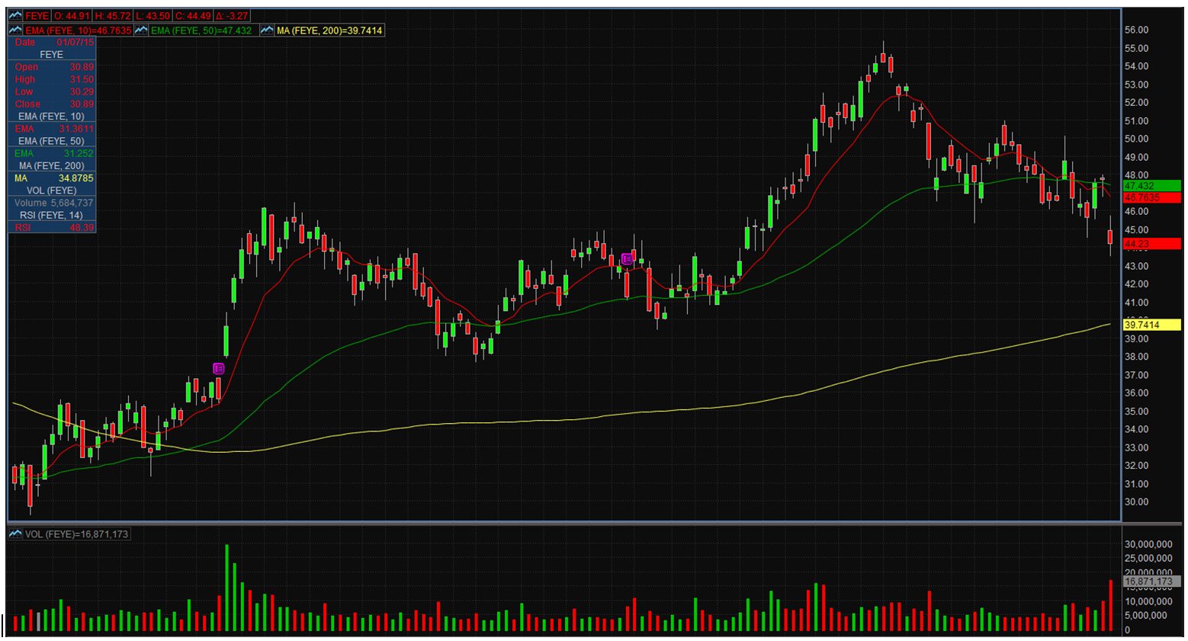Image resolution: width=1188 pixels, height=641 pixels.
Task: Select the EMA (FEYE, 10)=46.7635 study label
Action: (x=79, y=30)
